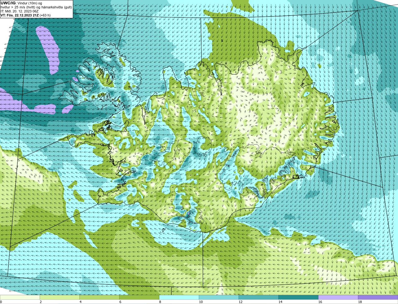Screen dimensions: 398x304
Task: Click the 16–18 m/s light purple legend swatch
Action: (338, 297)
